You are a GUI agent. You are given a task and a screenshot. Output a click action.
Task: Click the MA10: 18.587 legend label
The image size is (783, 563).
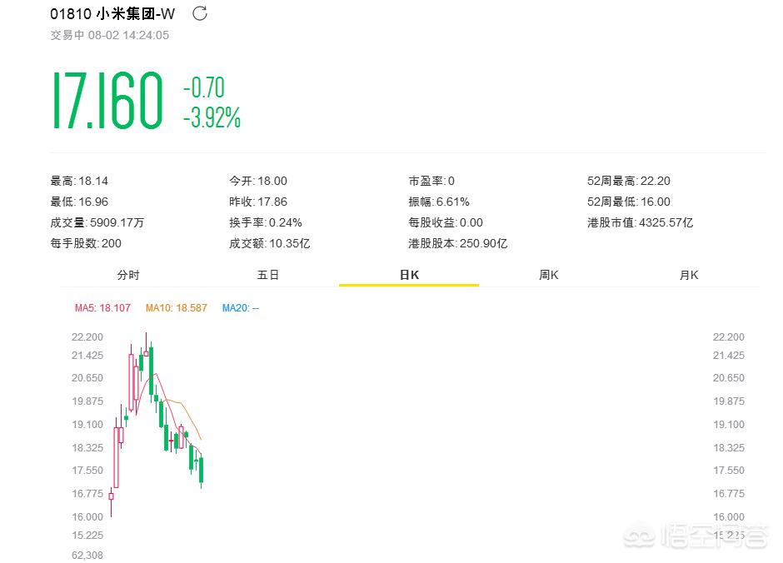177,308
